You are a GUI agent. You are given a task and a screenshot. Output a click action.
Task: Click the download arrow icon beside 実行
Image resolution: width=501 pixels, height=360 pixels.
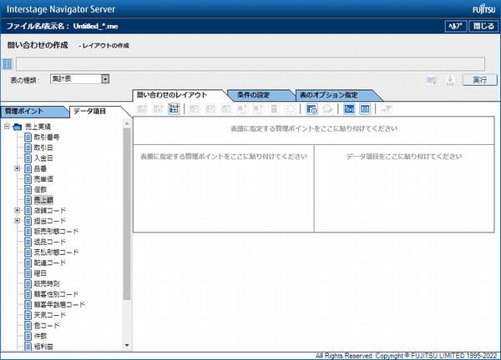point(450,80)
